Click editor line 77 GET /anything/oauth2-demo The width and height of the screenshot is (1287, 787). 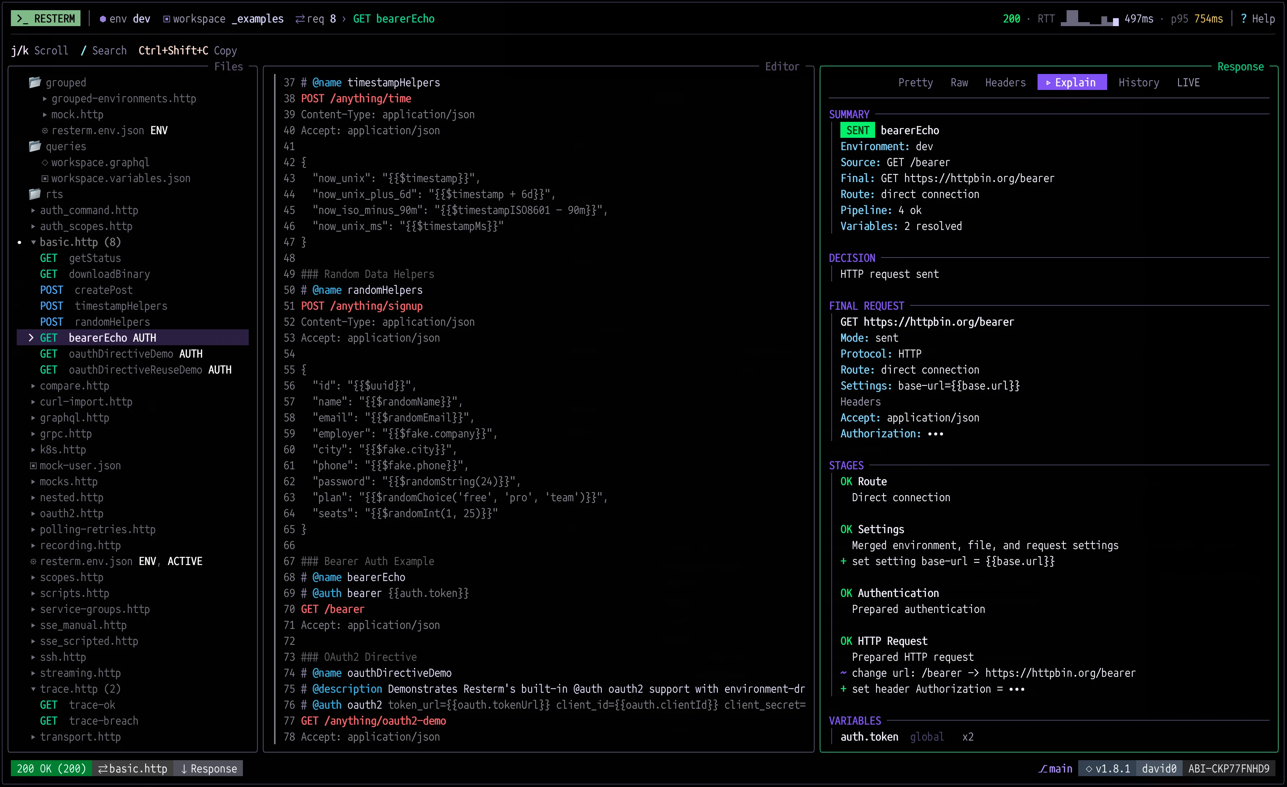tap(373, 721)
